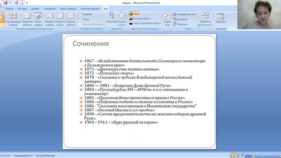Click the 1871 «Древнерусские жития святых» line
The height and width of the screenshot is (158, 281).
pos(122,69)
